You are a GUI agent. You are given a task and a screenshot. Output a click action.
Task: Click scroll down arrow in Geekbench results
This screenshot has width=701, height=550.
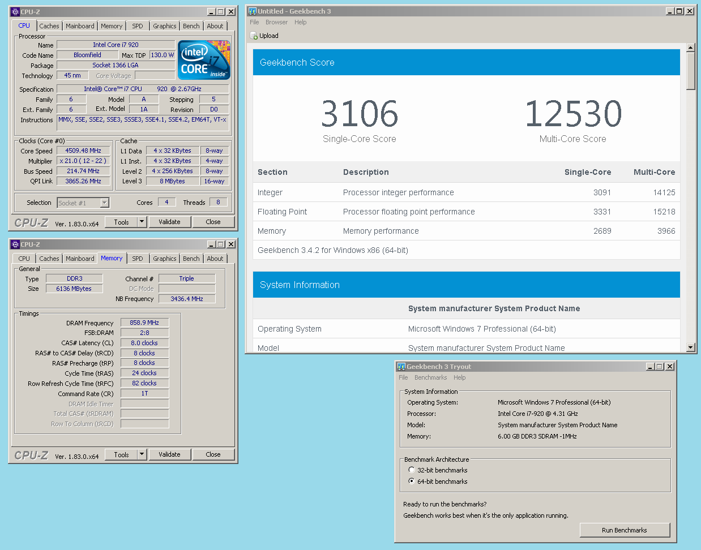[690, 347]
